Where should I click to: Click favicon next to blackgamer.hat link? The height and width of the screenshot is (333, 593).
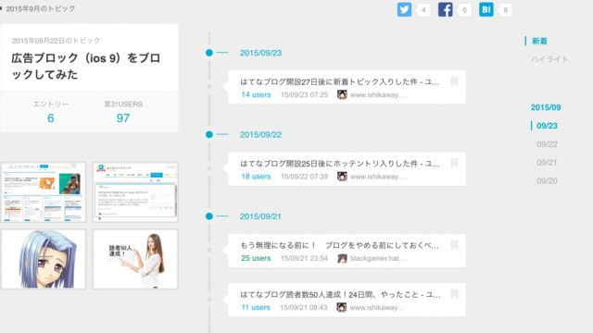coord(342,258)
